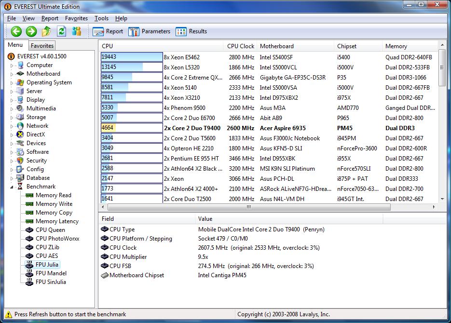Click the results list scroll-down arrow
Image resolution: width=451 pixels, height=323 pixels.
(x=442, y=199)
